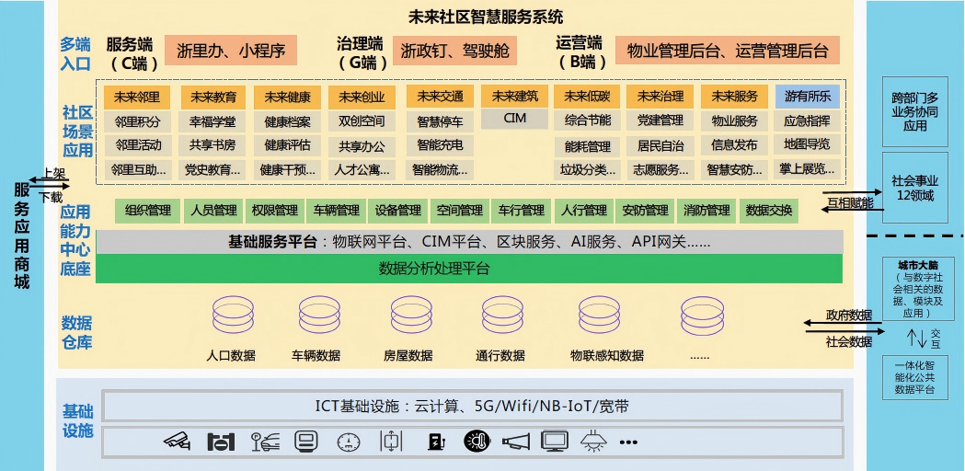The image size is (965, 471).
Task: Click the EV charging station icon
Action: point(436,441)
